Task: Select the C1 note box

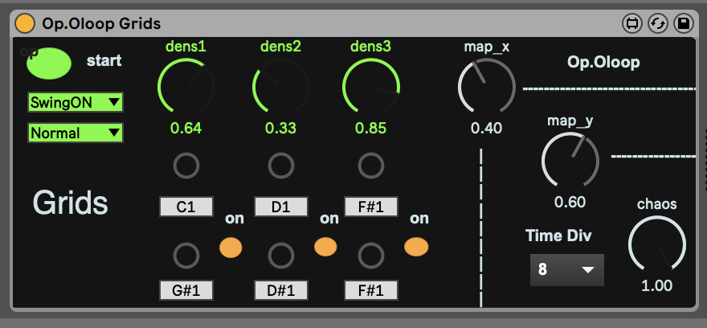Action: 186,207
